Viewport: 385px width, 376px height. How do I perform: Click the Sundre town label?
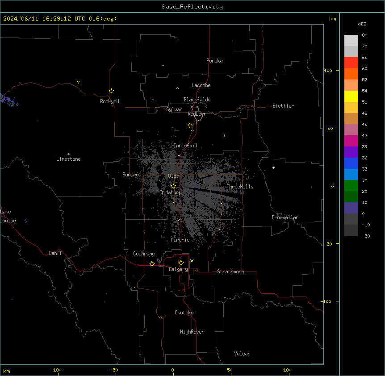[x=130, y=175]
